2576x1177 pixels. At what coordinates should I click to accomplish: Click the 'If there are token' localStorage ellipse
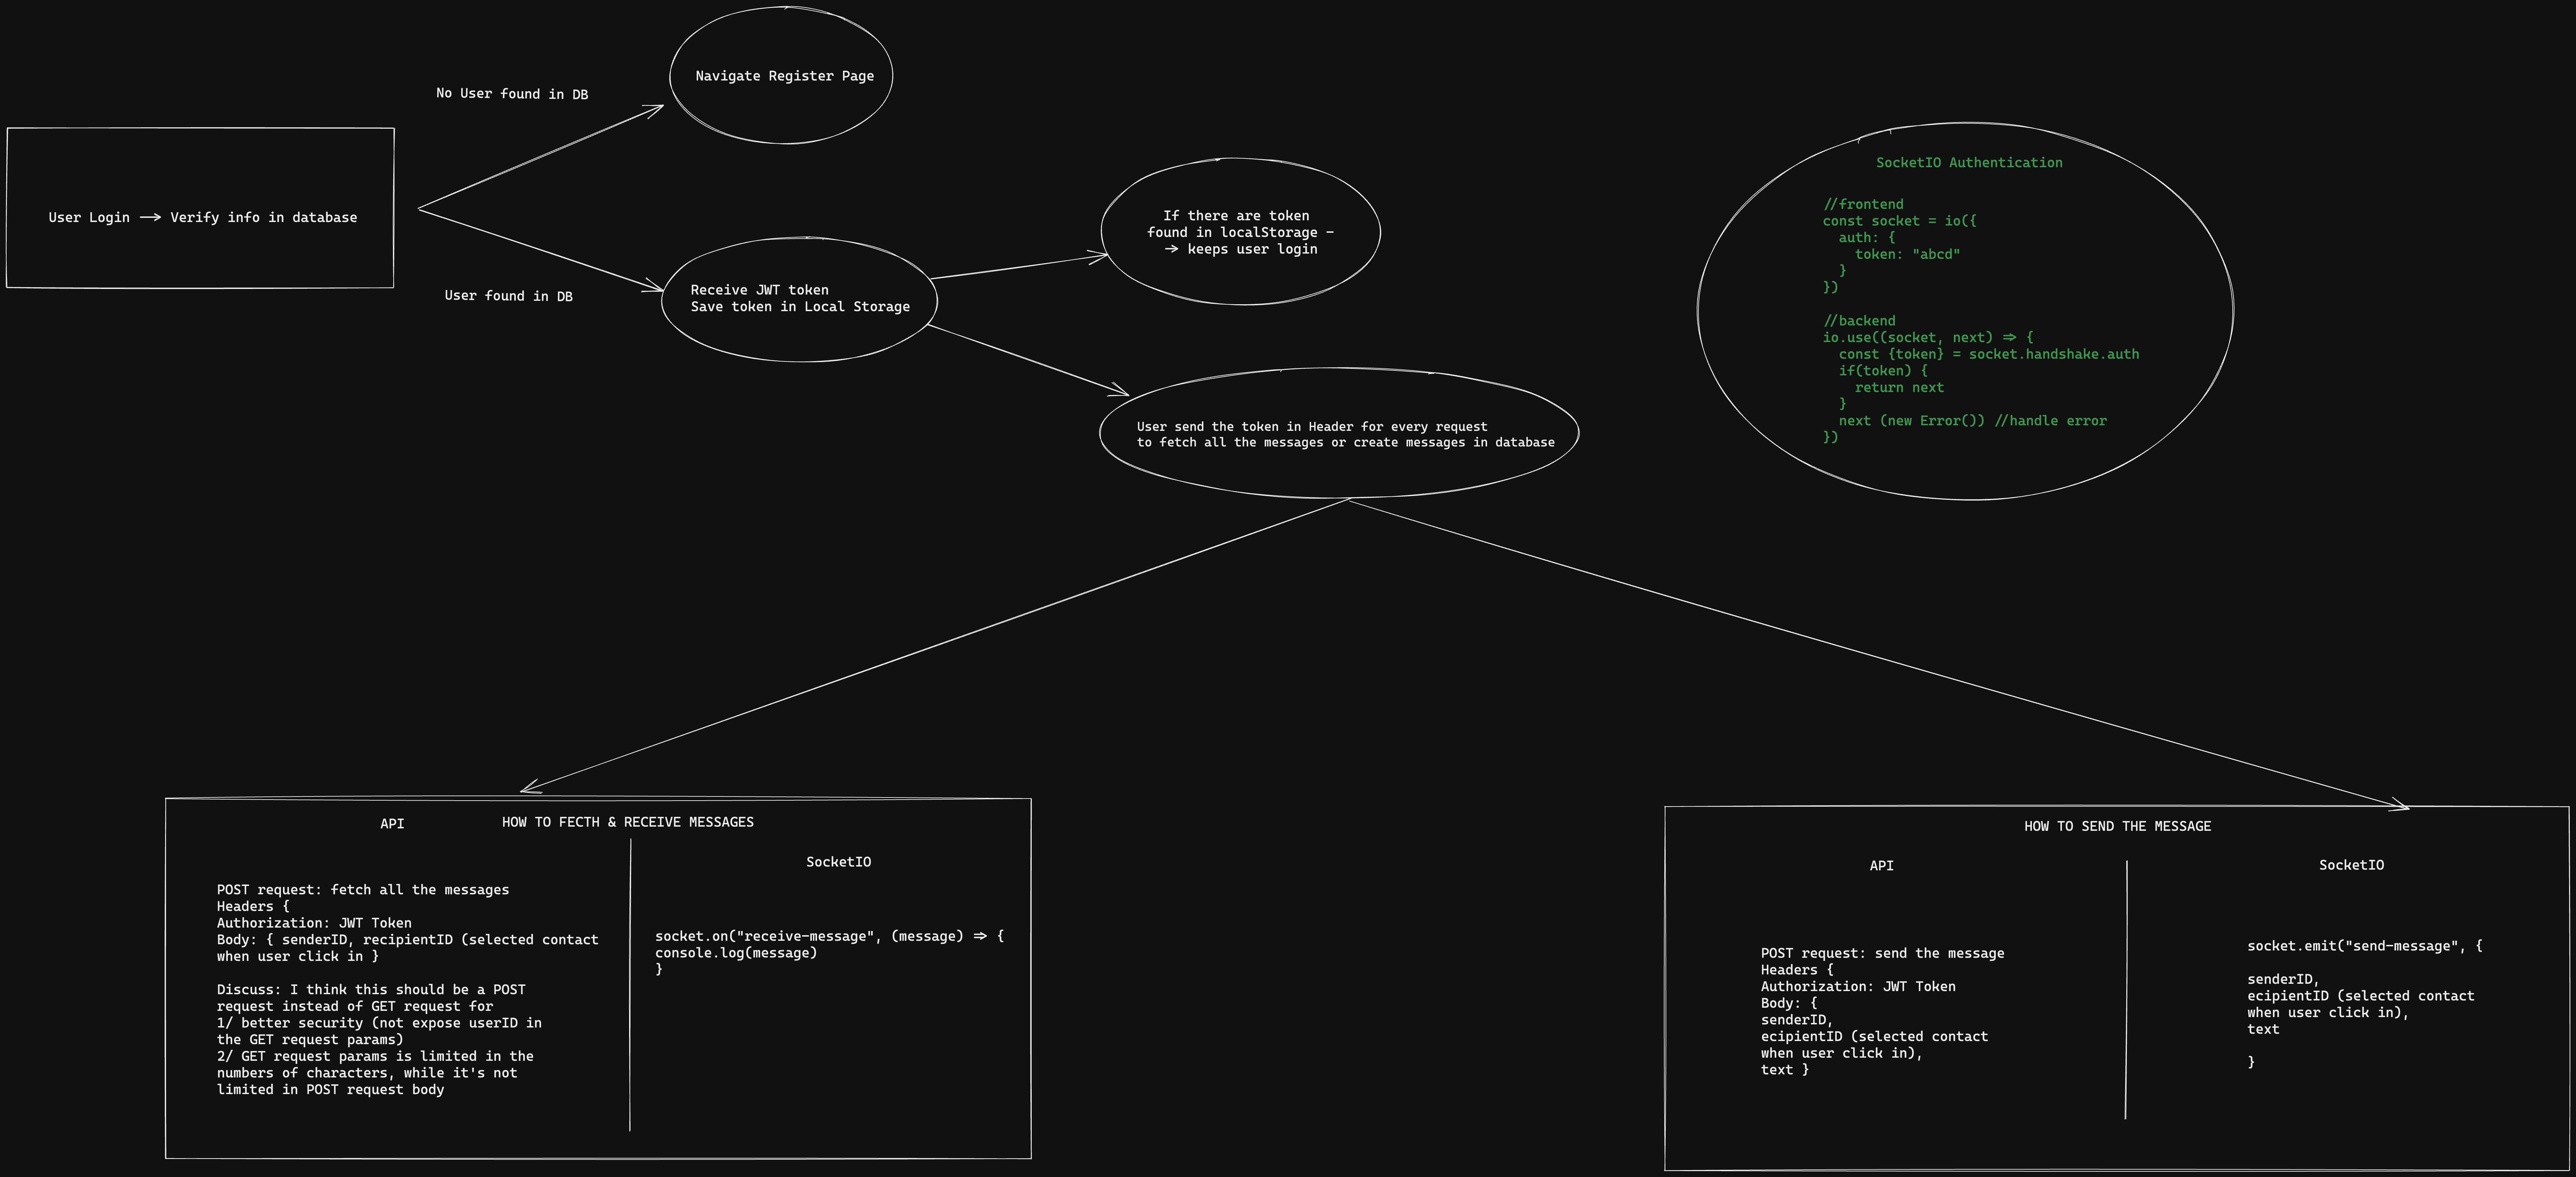(1240, 232)
